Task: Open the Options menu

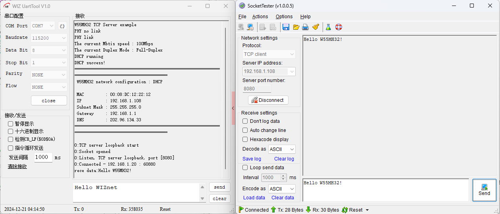Action: (x=284, y=17)
